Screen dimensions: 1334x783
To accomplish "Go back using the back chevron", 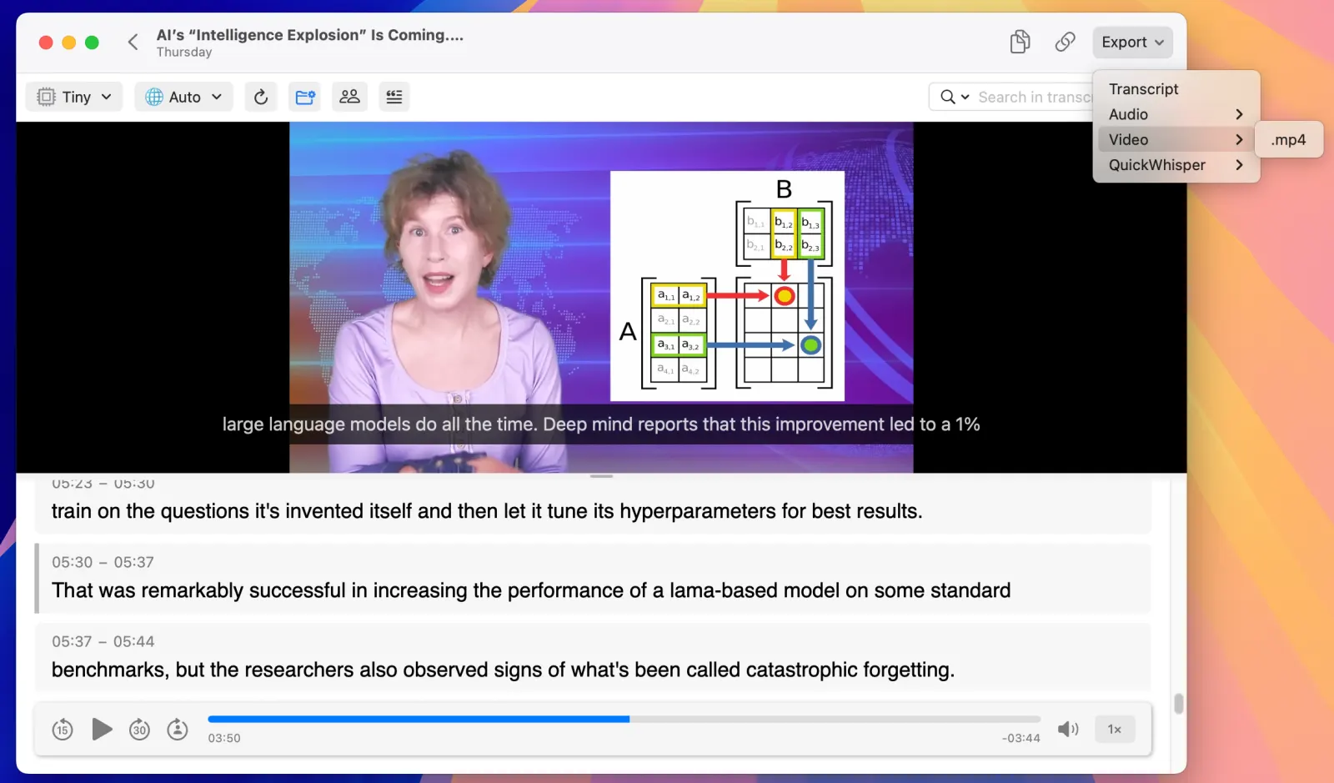I will [133, 42].
